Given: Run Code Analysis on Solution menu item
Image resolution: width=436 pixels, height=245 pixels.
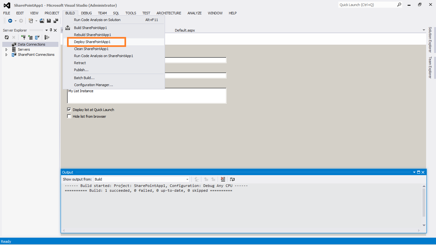Looking at the screenshot, I should pos(114,20).
